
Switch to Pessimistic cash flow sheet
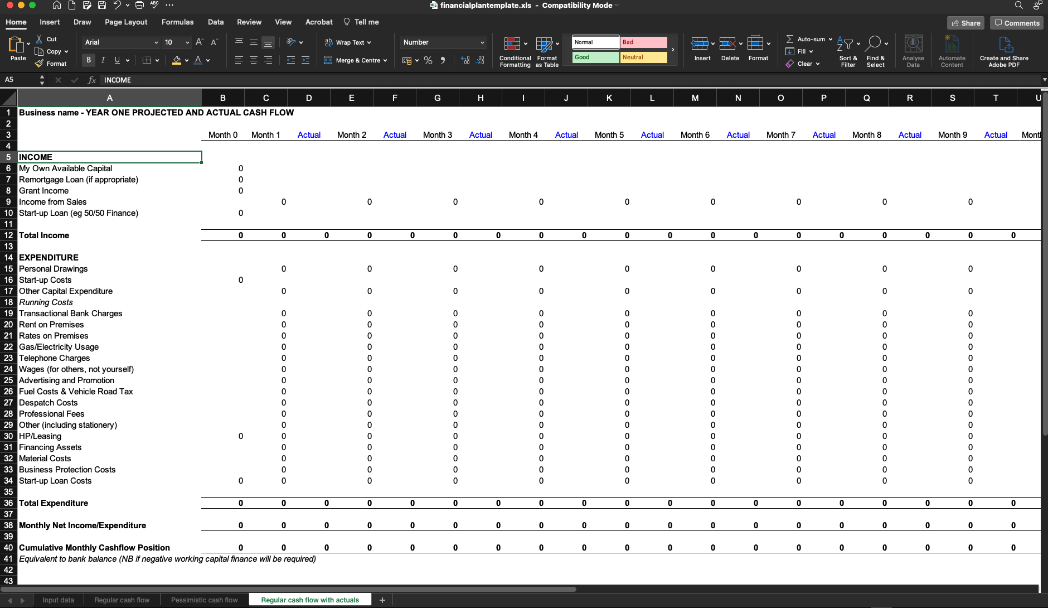point(204,600)
